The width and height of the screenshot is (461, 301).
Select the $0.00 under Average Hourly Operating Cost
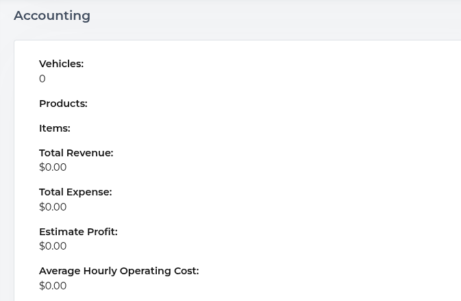click(x=53, y=286)
